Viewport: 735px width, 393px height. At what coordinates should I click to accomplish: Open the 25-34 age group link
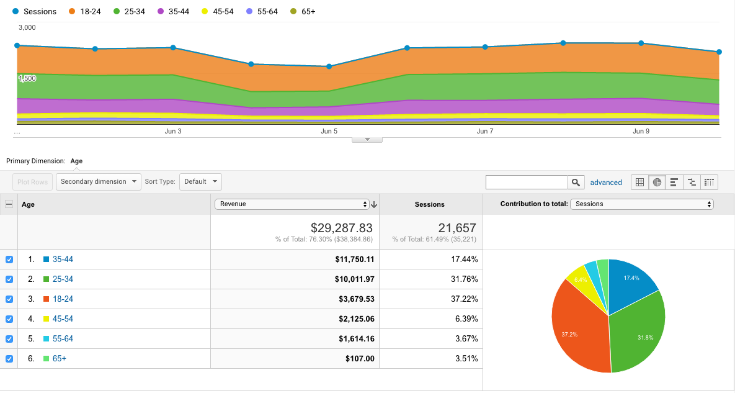63,279
